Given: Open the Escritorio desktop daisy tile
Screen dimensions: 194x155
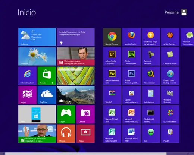Looking at the screenshot, I should tap(37, 56).
